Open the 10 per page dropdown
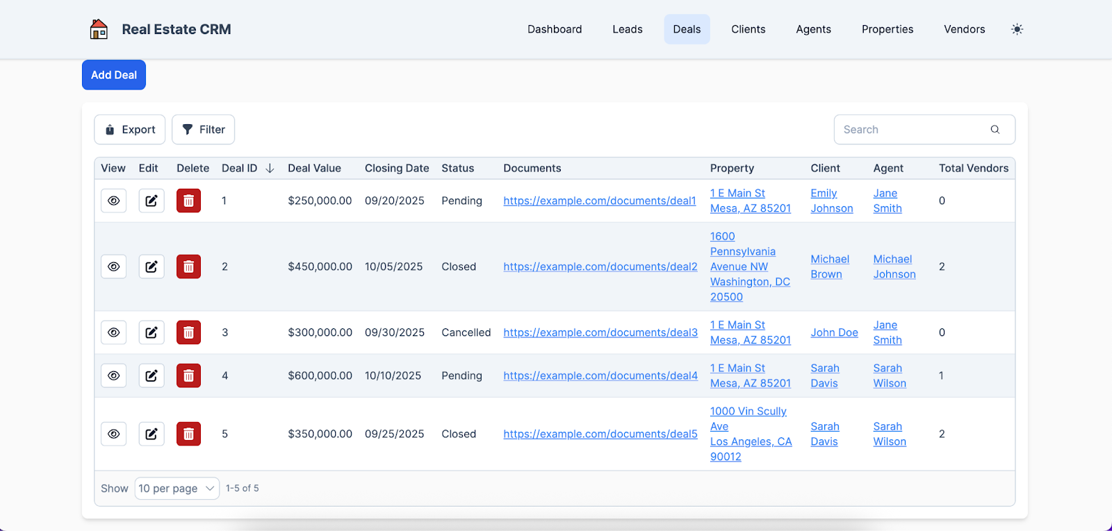The width and height of the screenshot is (1112, 531). coord(177,489)
